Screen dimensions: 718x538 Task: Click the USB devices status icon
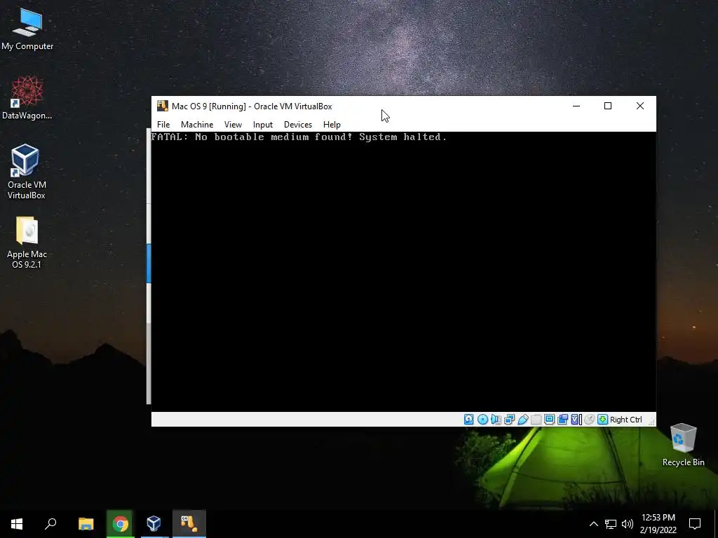(523, 420)
